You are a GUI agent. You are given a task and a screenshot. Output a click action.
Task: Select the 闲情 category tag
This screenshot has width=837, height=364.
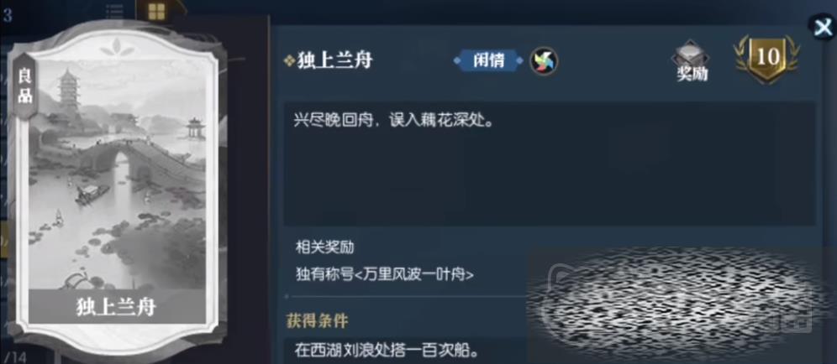pyautogui.click(x=488, y=60)
